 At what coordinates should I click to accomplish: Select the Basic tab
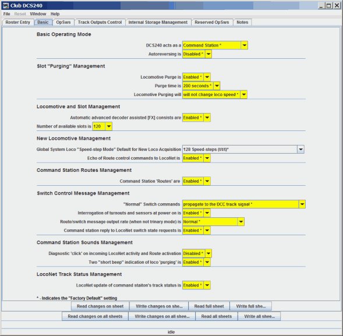(43, 22)
